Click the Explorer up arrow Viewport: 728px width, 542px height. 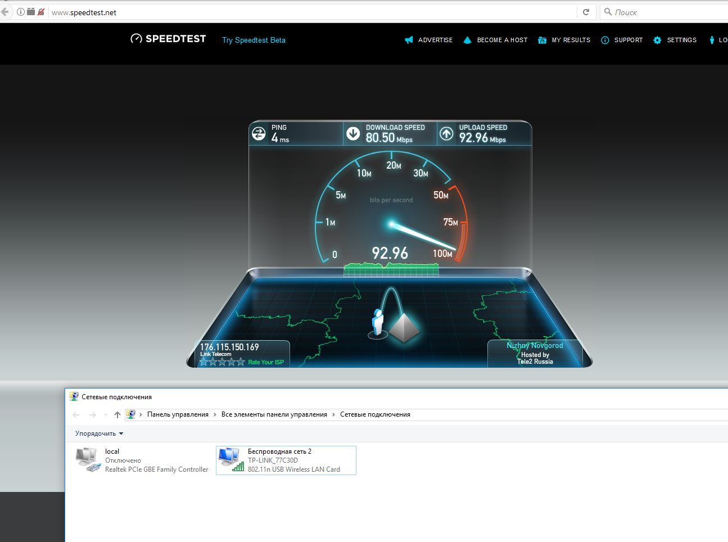pyautogui.click(x=117, y=414)
